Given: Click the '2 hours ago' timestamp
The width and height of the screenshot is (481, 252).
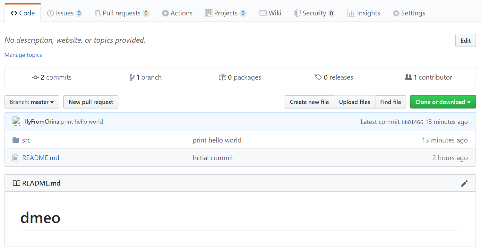Looking at the screenshot, I should tap(450, 158).
